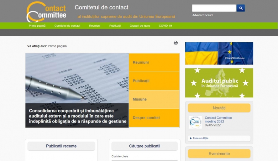Click the Căutare publicații heading
This screenshot has width=278, height=161.
coord(144,146)
